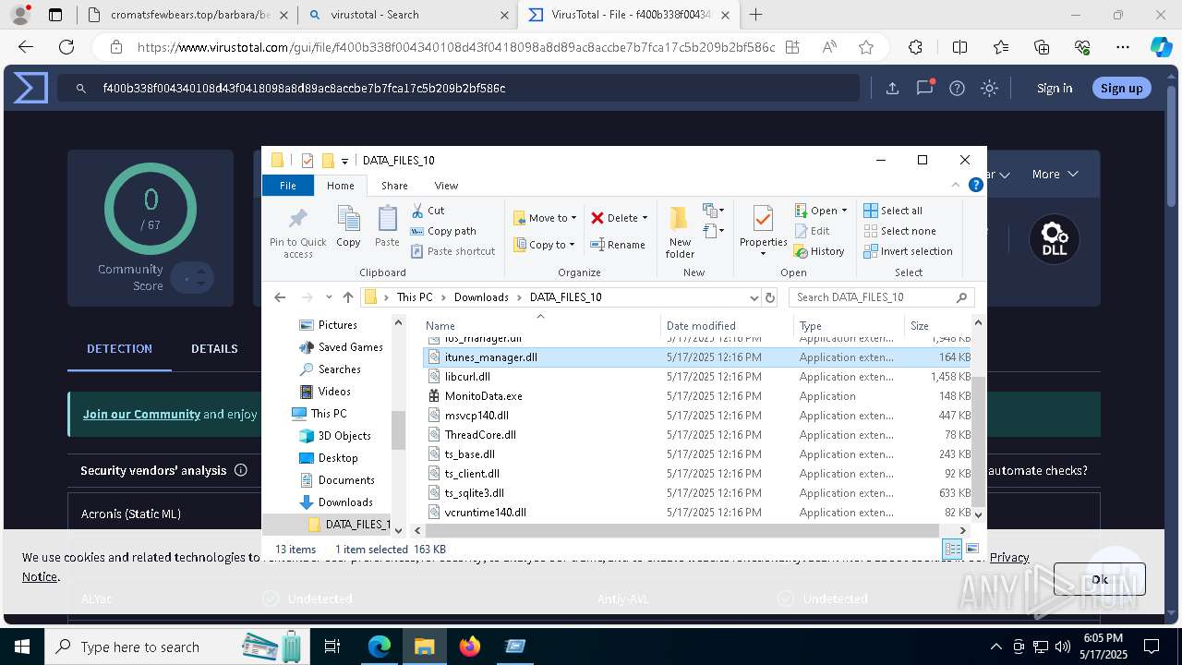Create a New folder
This screenshot has height=665, width=1182.
pyautogui.click(x=680, y=232)
